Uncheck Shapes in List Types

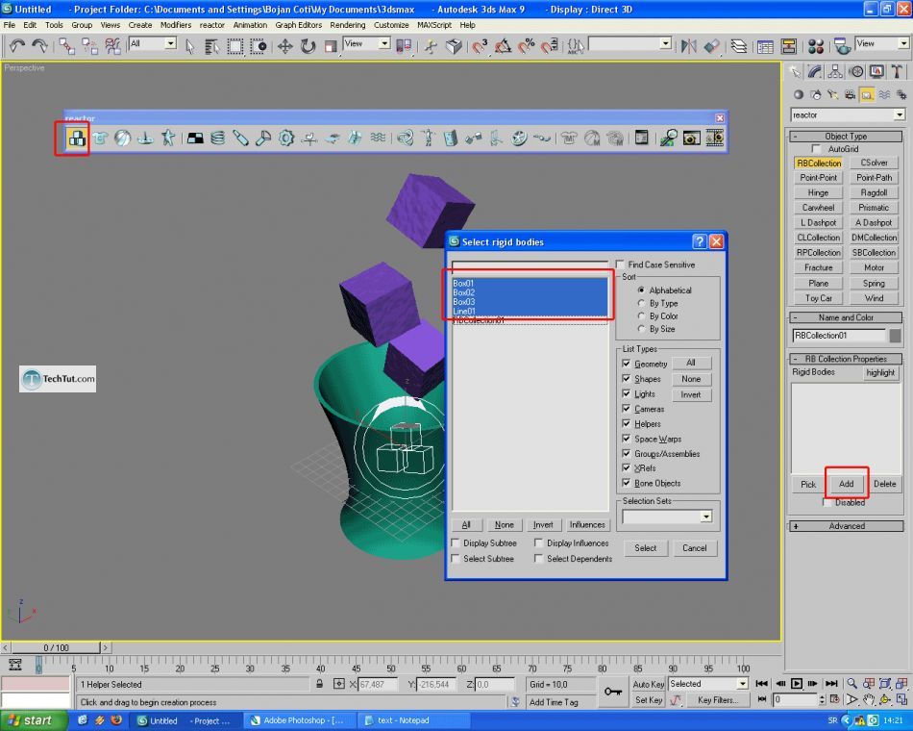coord(627,379)
